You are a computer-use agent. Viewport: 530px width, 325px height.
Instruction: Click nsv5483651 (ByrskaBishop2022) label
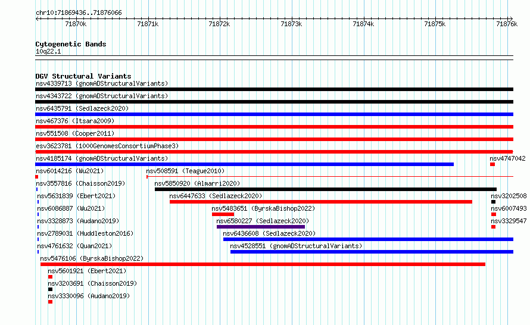[263, 208]
